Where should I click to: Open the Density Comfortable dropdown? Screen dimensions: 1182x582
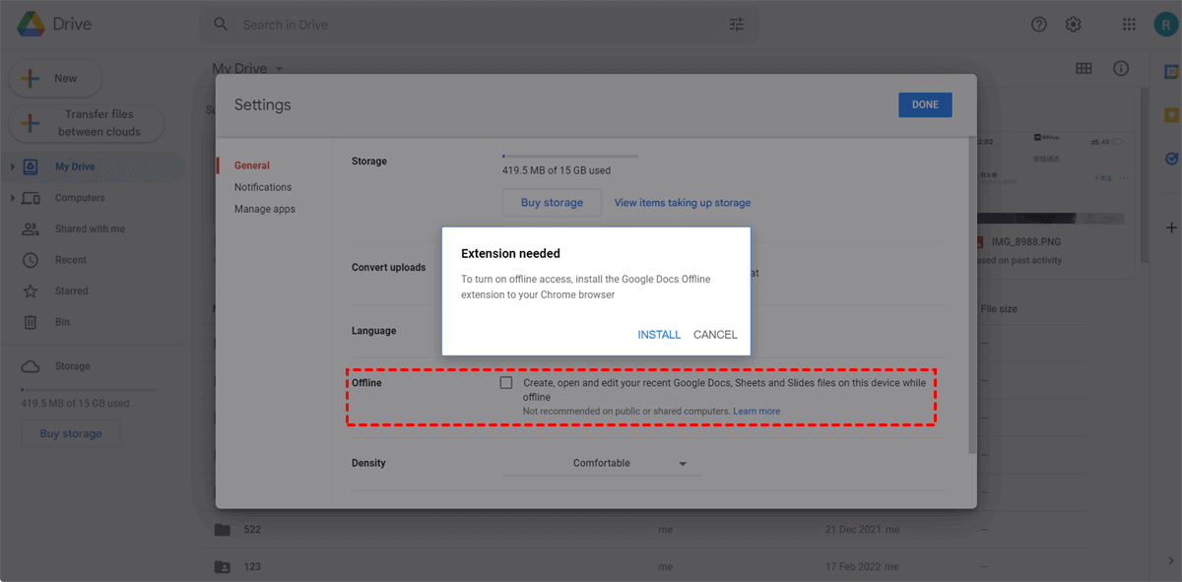tap(602, 463)
